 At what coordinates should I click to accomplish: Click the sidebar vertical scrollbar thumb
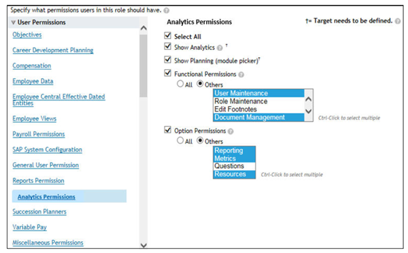(143, 66)
